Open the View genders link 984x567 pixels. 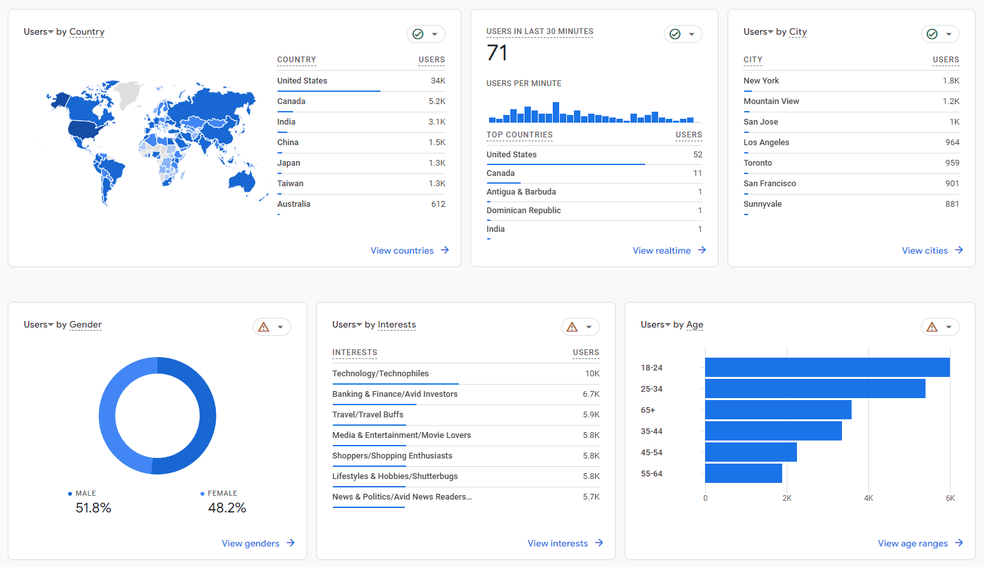[251, 543]
